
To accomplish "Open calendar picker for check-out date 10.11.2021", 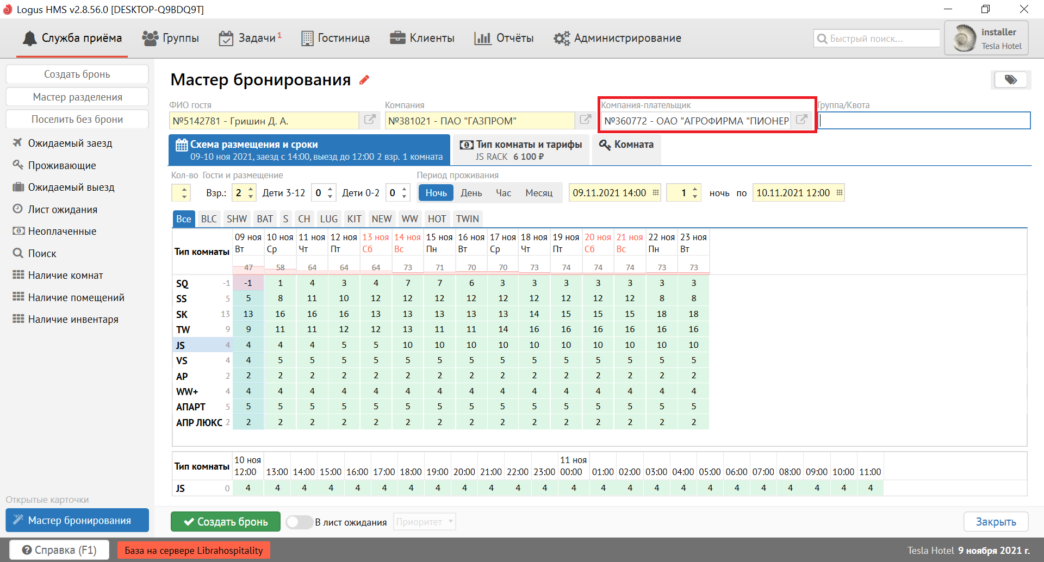I will point(839,193).
